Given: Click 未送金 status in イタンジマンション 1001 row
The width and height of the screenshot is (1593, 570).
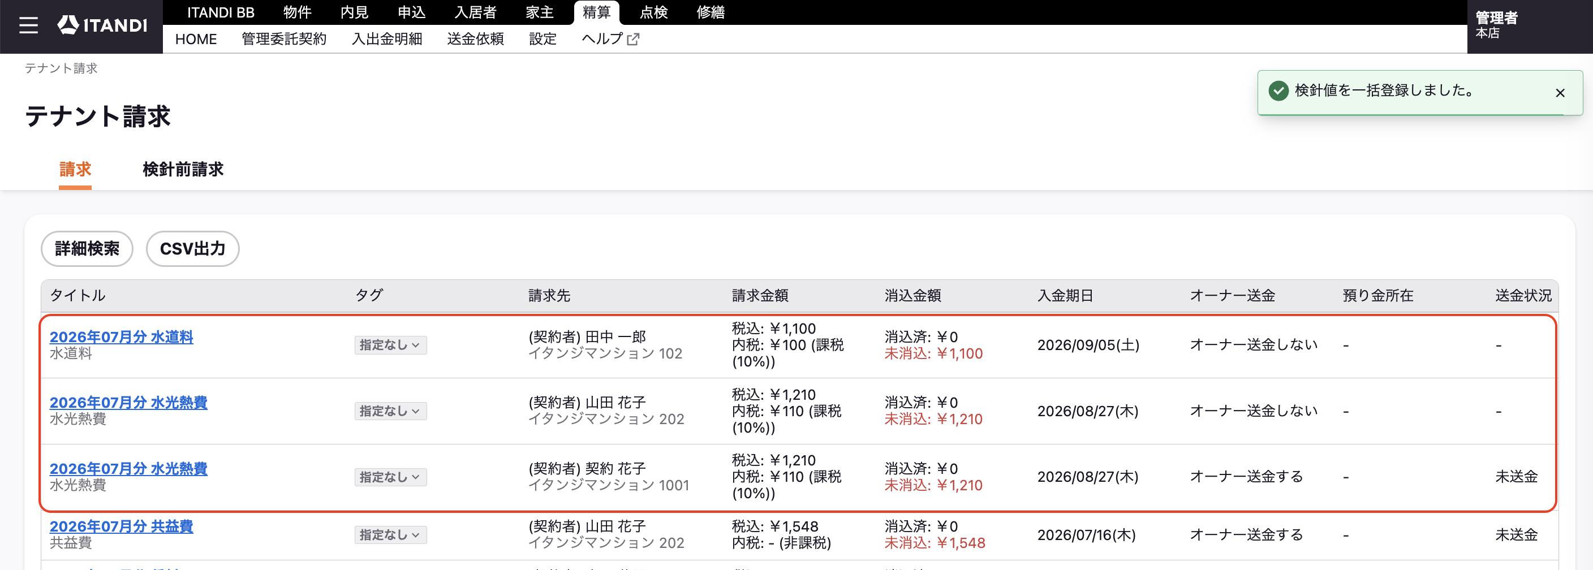Looking at the screenshot, I should coord(1515,477).
